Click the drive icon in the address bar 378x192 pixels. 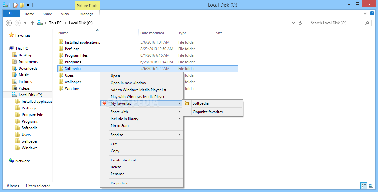point(40,23)
